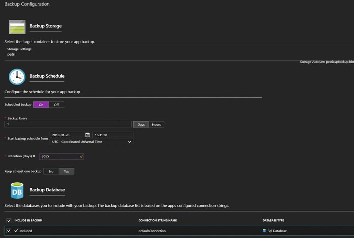Click the Backup Storage container icon
The height and width of the screenshot is (238, 354).
pos(17,27)
